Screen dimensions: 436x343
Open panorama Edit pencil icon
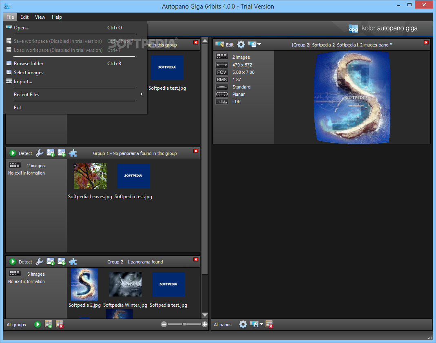[220, 44]
